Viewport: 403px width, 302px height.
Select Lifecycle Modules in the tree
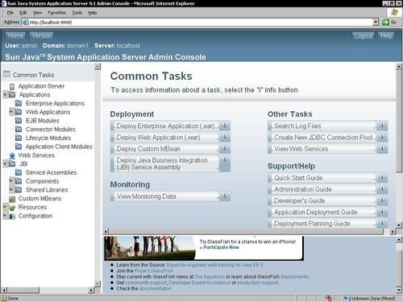48,138
